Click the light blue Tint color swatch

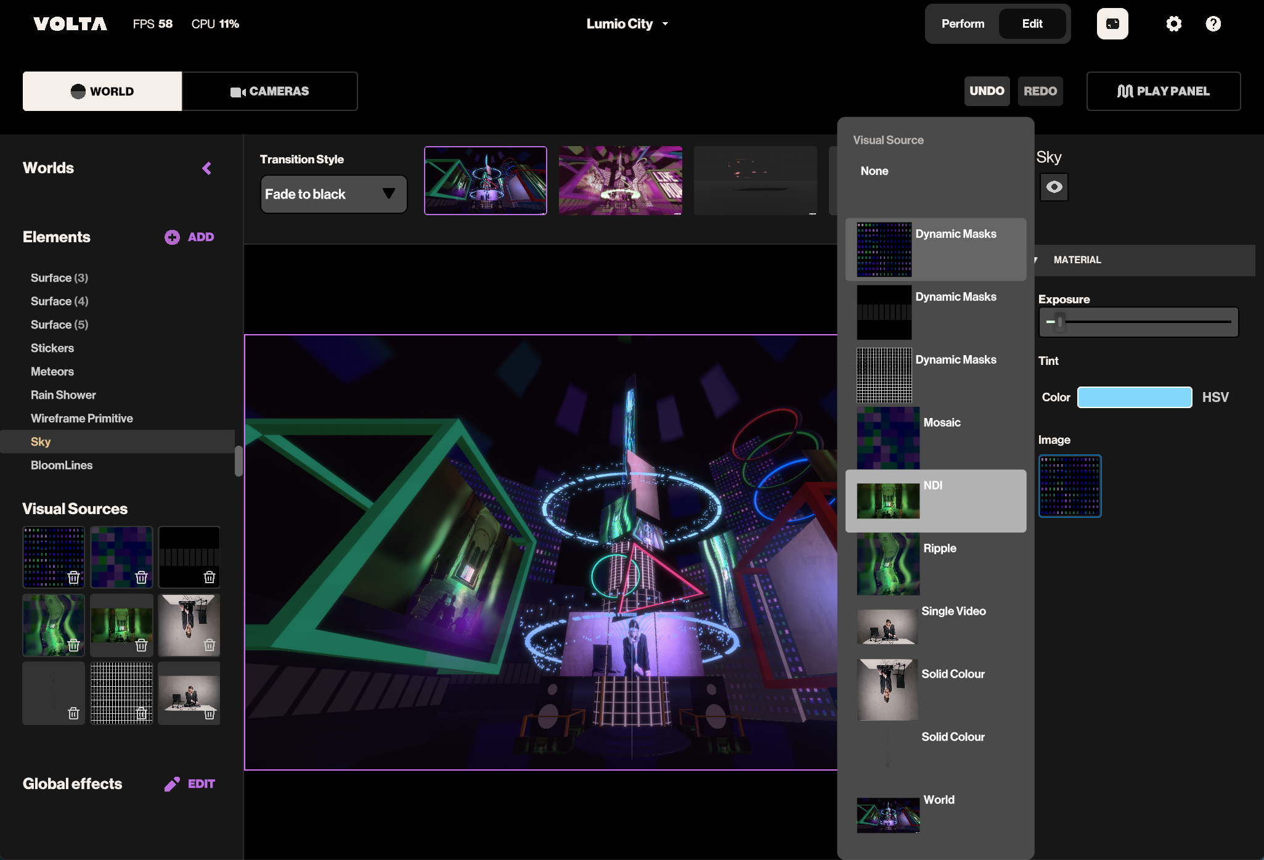1134,397
